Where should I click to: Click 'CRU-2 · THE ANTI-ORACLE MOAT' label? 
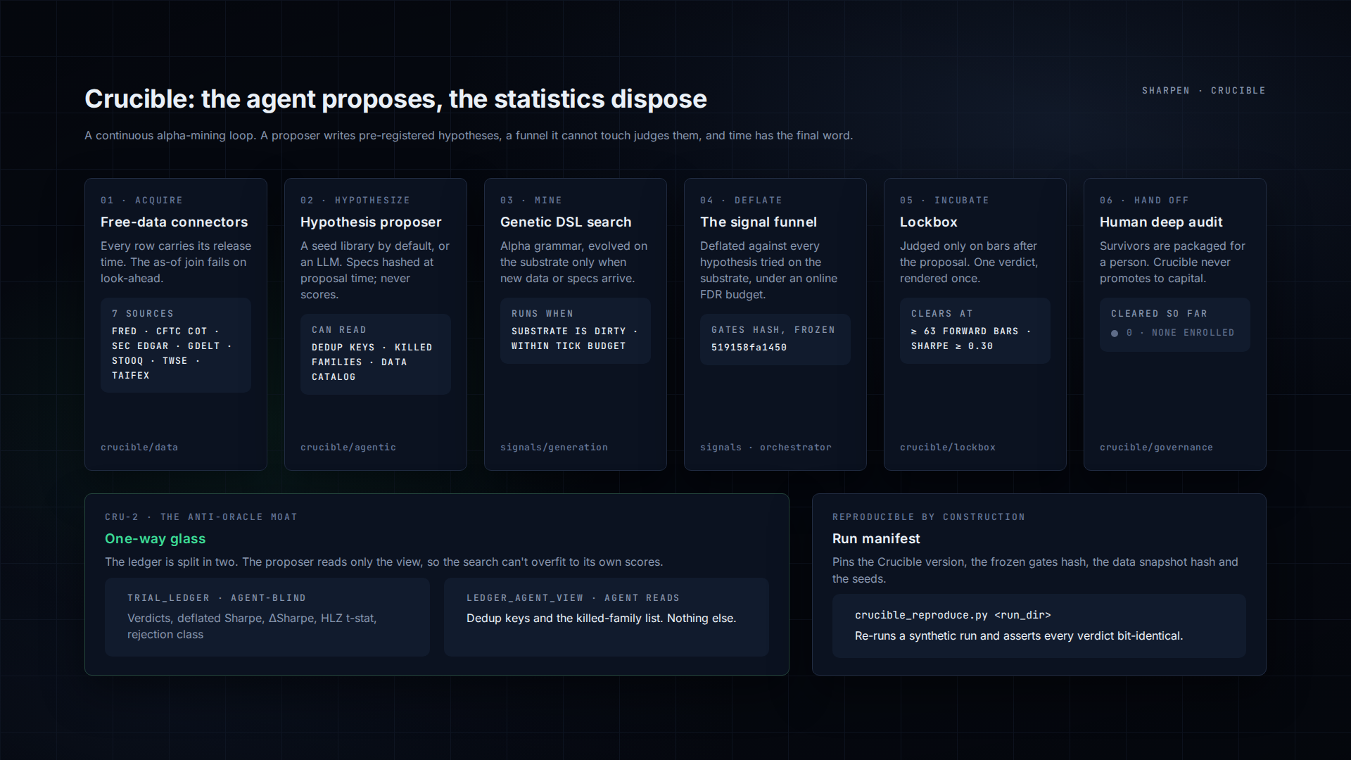[201, 517]
